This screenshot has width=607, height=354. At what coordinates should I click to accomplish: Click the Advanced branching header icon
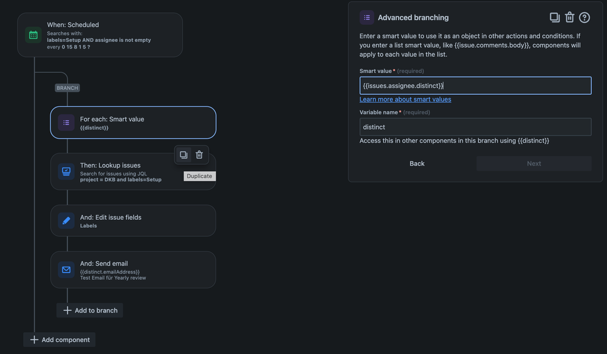pyautogui.click(x=366, y=18)
